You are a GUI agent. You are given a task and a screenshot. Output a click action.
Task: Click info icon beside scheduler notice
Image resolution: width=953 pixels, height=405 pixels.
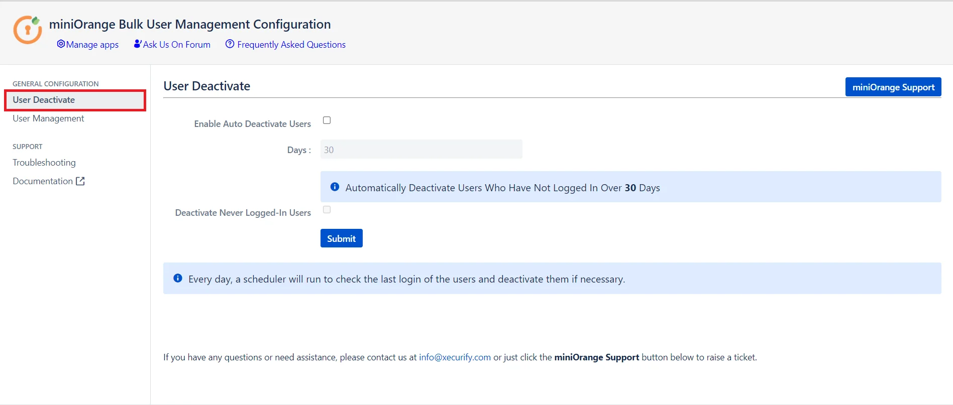178,278
